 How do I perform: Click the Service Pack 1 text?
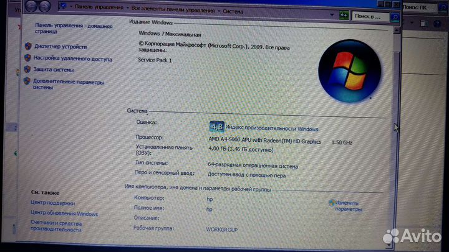point(155,60)
